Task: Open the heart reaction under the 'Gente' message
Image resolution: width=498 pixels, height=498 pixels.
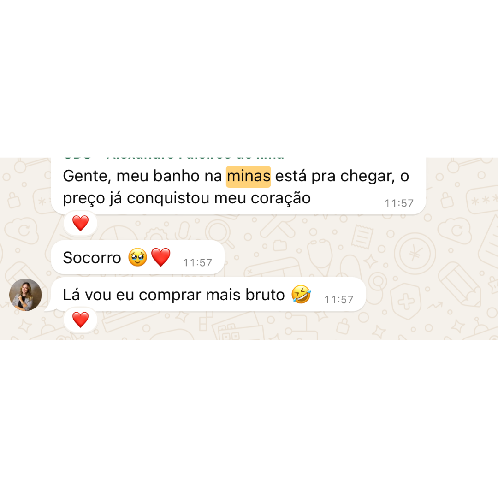Action: pyautogui.click(x=80, y=223)
